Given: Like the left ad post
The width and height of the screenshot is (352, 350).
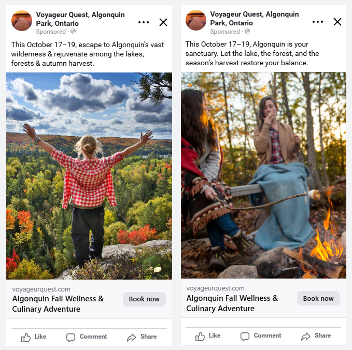Looking at the screenshot, I should [34, 337].
